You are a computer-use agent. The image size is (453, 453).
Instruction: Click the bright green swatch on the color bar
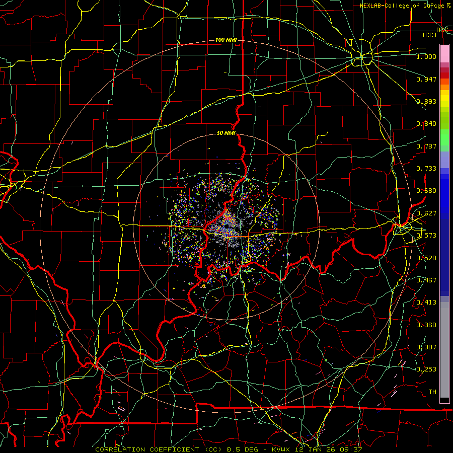[x=444, y=137]
